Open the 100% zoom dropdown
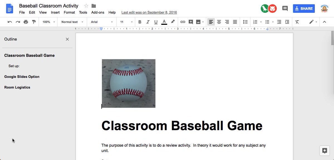334x160 pixels. tap(49, 22)
